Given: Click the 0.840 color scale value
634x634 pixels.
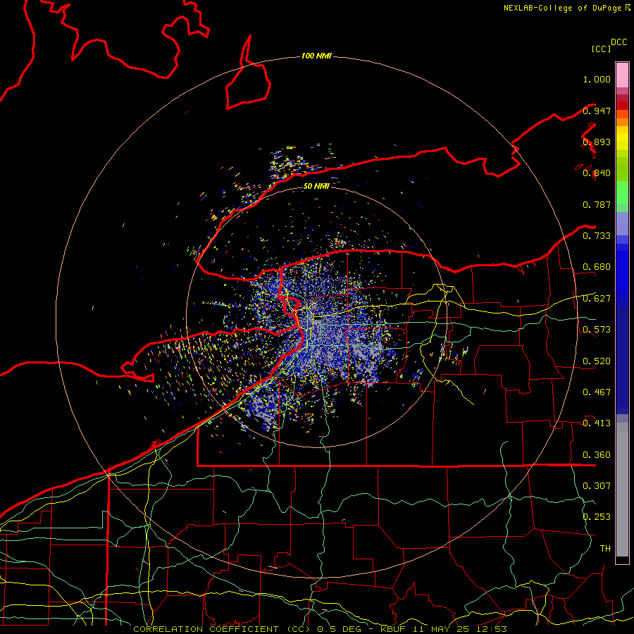Looking at the screenshot, I should [x=597, y=173].
